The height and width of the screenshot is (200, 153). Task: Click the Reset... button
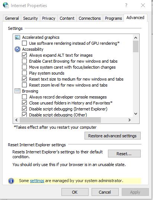[x=124, y=154]
